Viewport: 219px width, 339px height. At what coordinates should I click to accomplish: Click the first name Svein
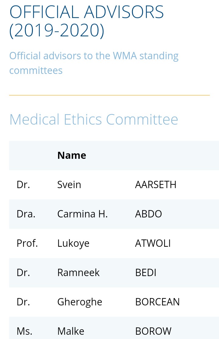click(69, 185)
